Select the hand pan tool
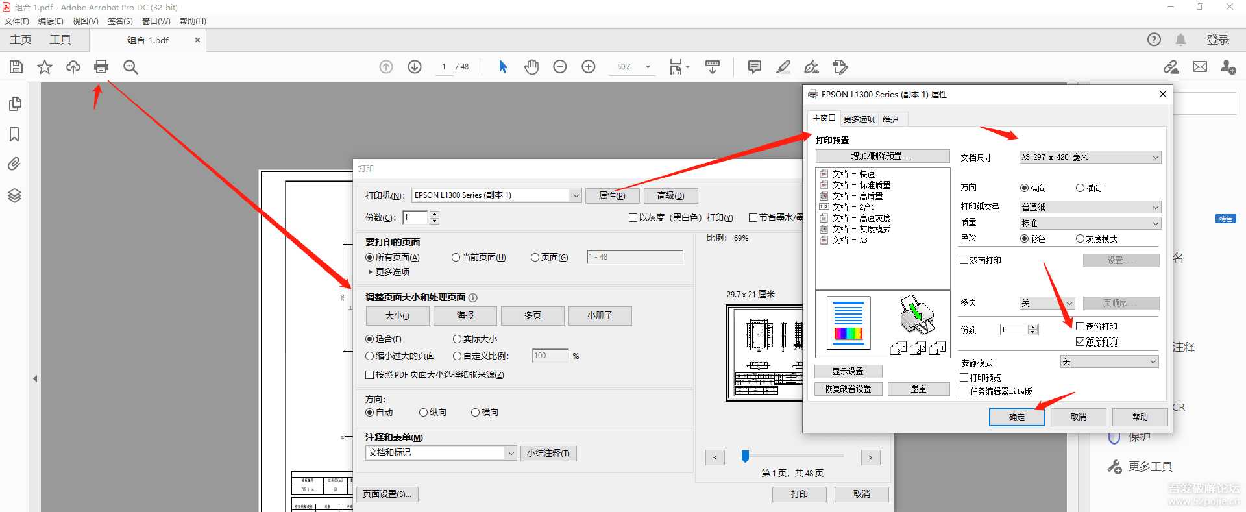1246x512 pixels. 531,67
